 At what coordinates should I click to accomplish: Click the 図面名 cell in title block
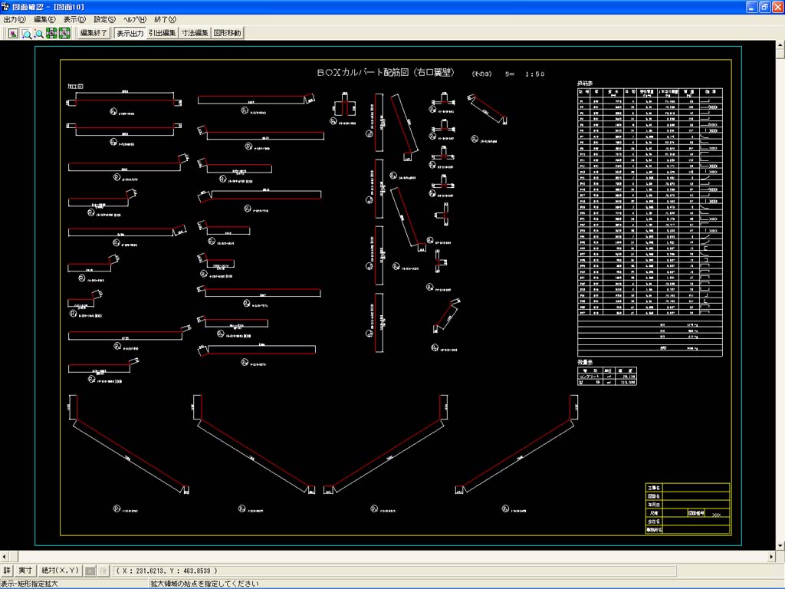(x=654, y=496)
